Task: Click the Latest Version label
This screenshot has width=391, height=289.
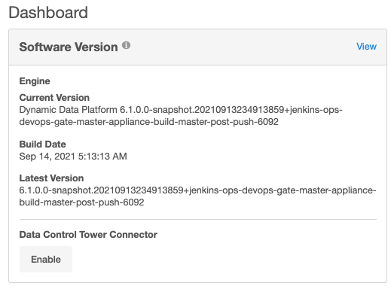Action: tap(51, 178)
